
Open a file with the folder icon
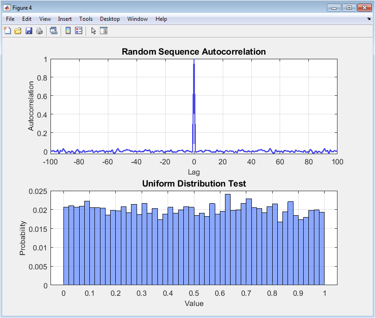tap(18, 31)
